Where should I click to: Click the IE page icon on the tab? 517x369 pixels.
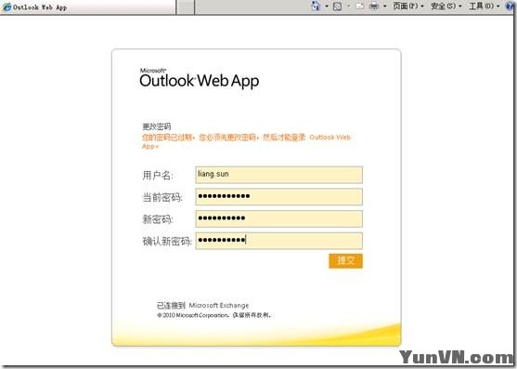point(6,7)
